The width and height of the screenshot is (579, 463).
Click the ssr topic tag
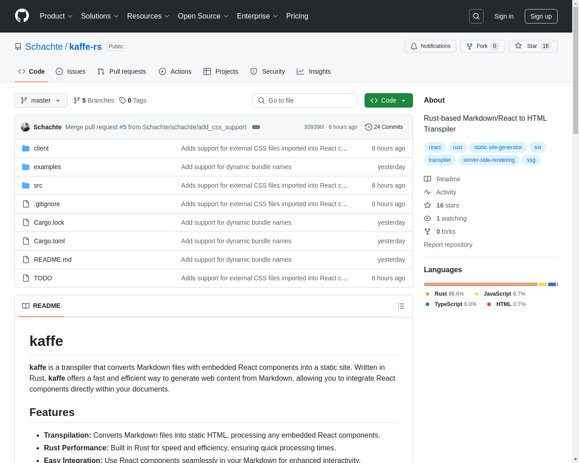538,147
